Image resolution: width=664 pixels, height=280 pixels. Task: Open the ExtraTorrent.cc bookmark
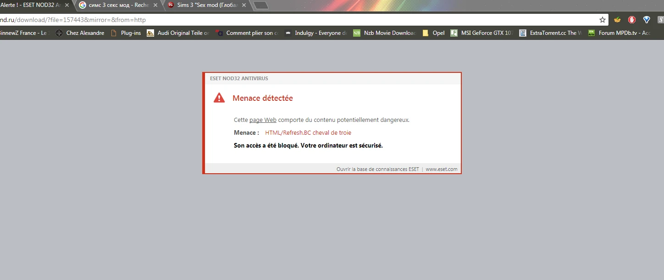550,33
